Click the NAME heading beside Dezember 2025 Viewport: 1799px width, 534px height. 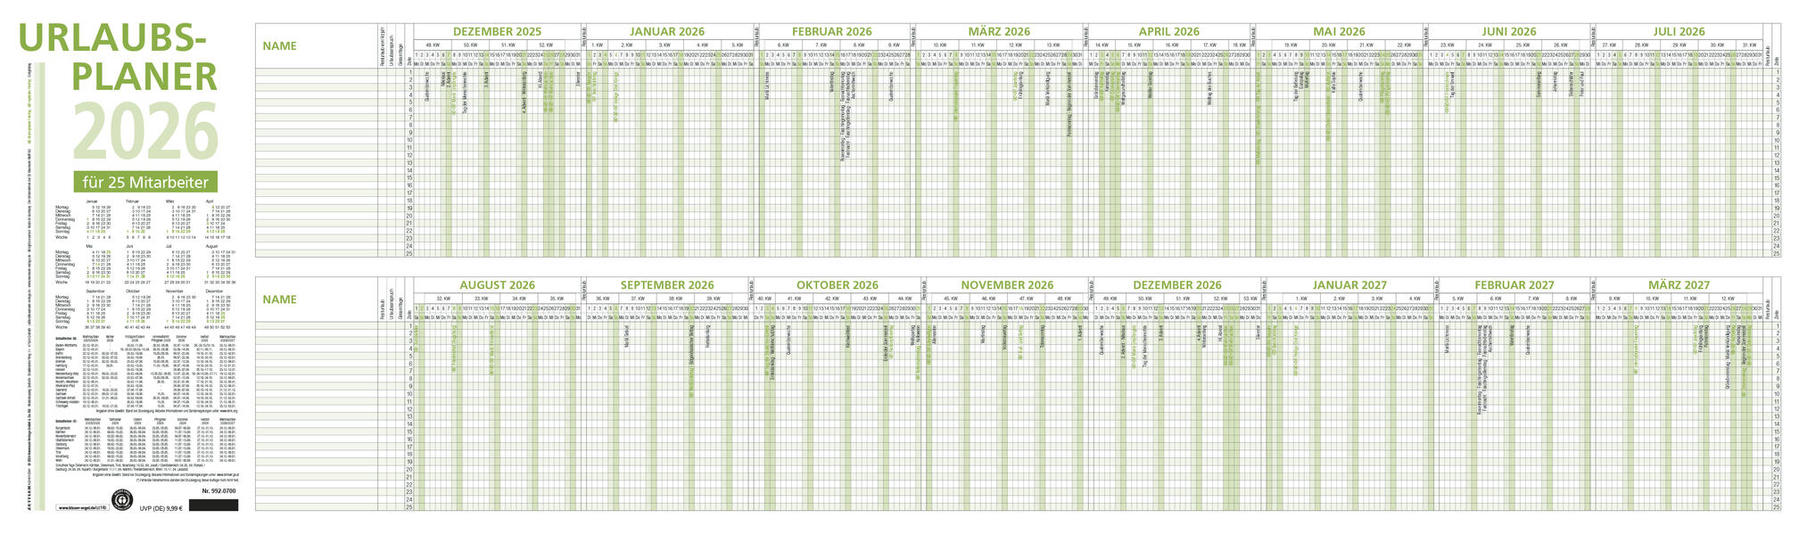click(279, 45)
